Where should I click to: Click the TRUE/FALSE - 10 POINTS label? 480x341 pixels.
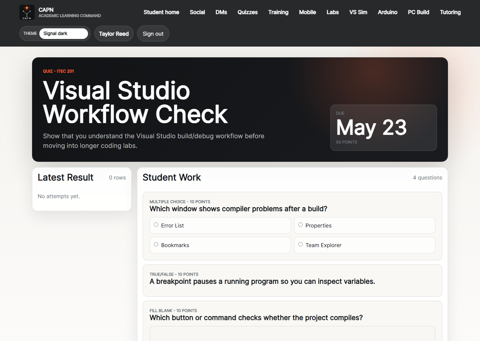[x=174, y=274]
